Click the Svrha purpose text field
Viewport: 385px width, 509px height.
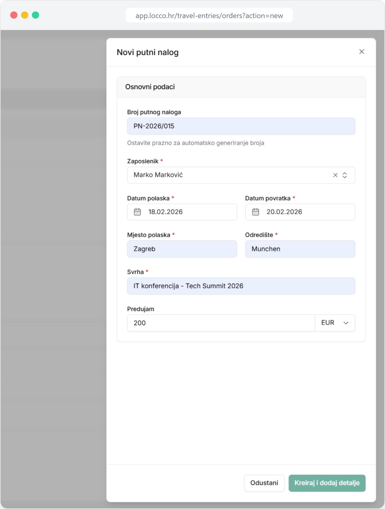pyautogui.click(x=241, y=286)
